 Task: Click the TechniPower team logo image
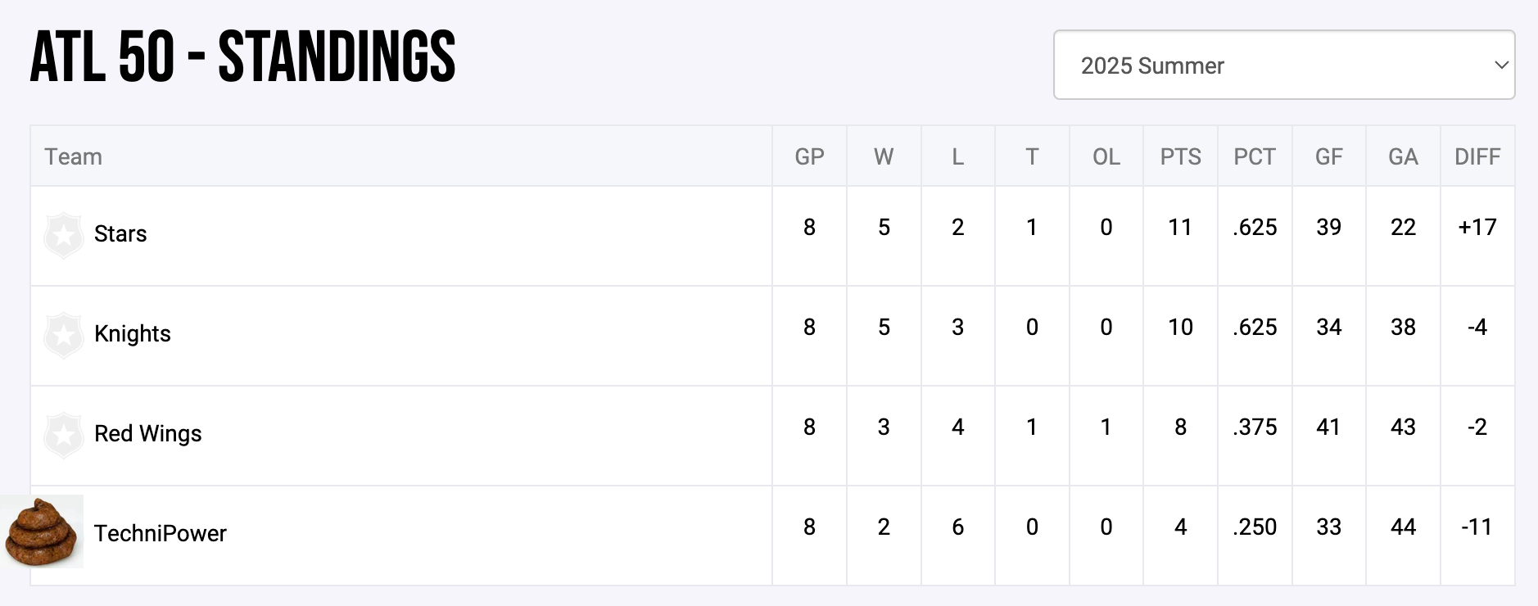coord(43,532)
